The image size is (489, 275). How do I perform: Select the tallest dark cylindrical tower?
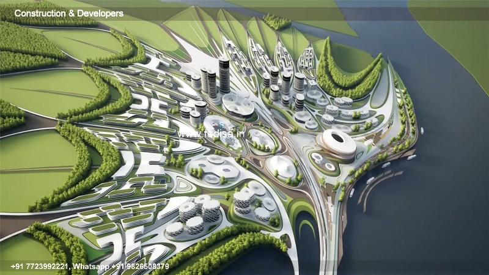(224, 75)
